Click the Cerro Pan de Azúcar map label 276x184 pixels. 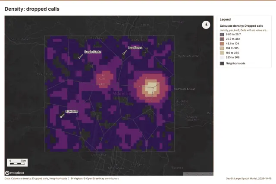pyautogui.click(x=184, y=89)
